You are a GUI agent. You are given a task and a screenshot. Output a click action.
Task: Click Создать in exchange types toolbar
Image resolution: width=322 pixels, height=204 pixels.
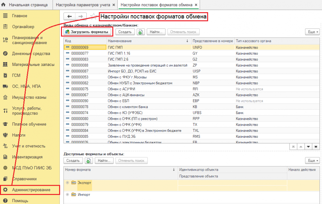coord(125,32)
